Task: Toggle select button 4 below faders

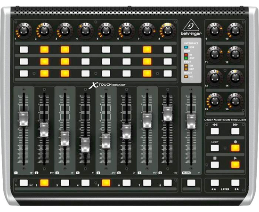Action: pos(85,183)
